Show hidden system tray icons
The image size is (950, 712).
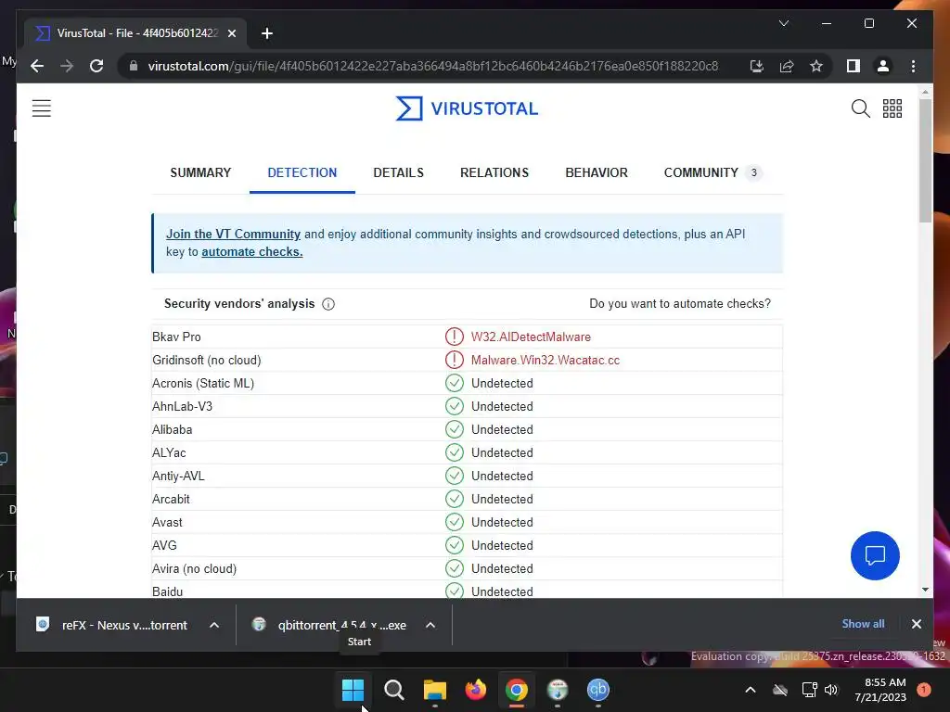click(x=750, y=690)
